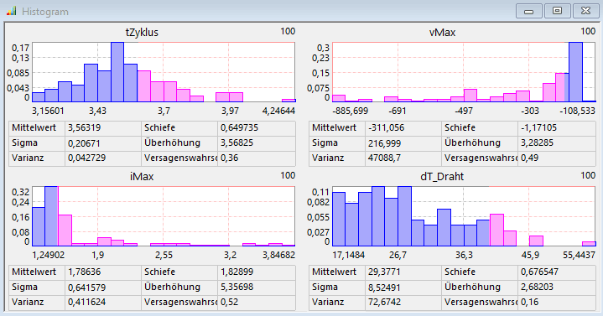Maximize the Histogram window
This screenshot has width=603, height=316.
(557, 11)
